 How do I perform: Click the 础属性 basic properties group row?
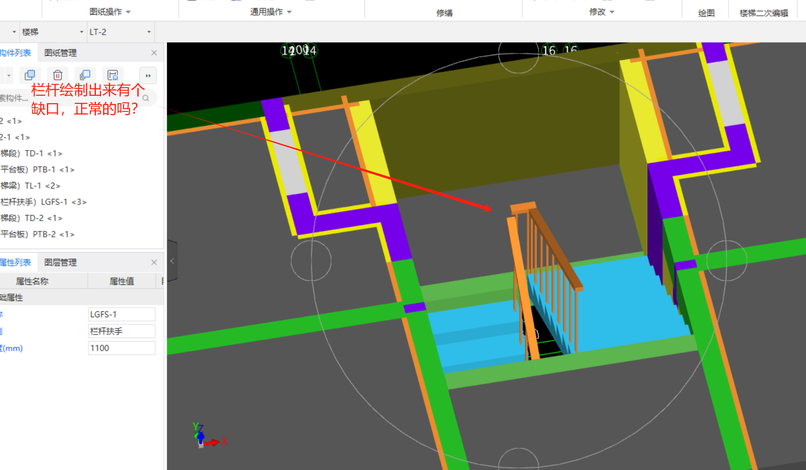(x=82, y=298)
